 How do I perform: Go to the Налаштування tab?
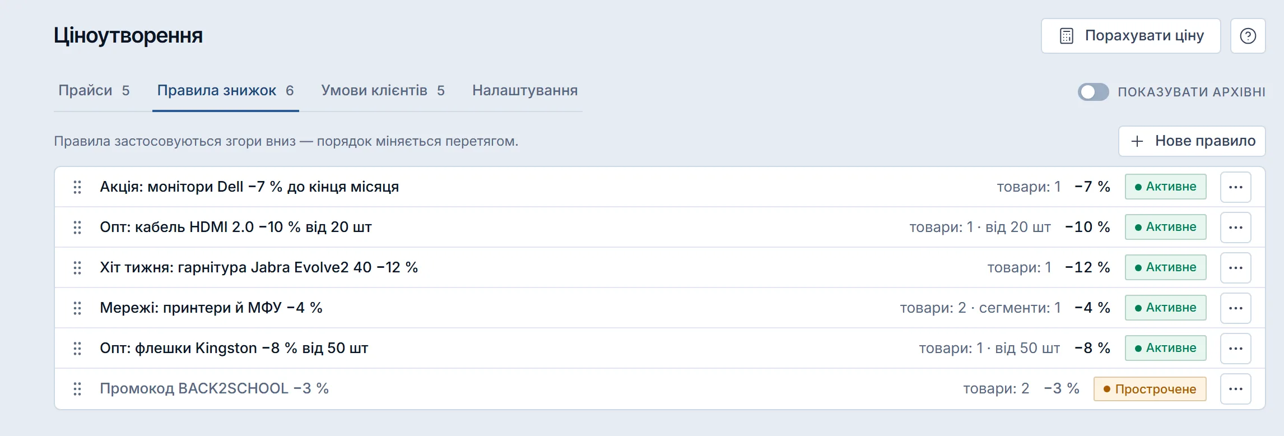pos(525,91)
